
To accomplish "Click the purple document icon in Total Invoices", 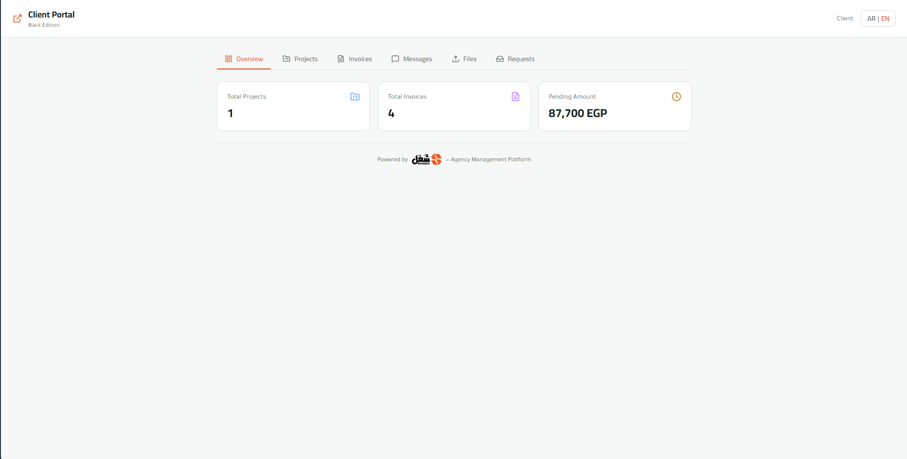I will coord(516,97).
